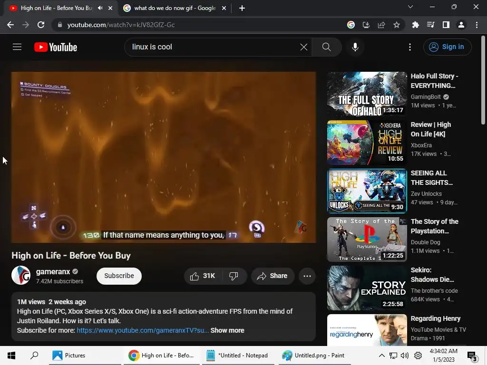Open Halo Full Story video thumbnail
Screen dimensions: 487x365
[x=367, y=94]
